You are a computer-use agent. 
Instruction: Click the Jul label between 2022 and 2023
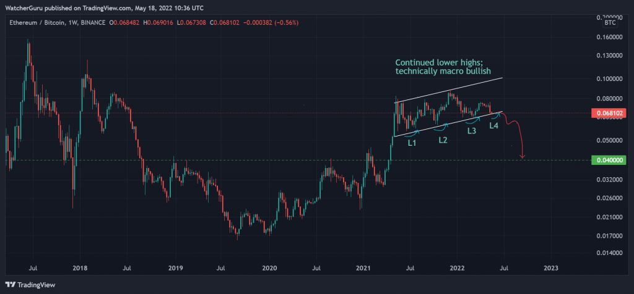tap(504, 268)
